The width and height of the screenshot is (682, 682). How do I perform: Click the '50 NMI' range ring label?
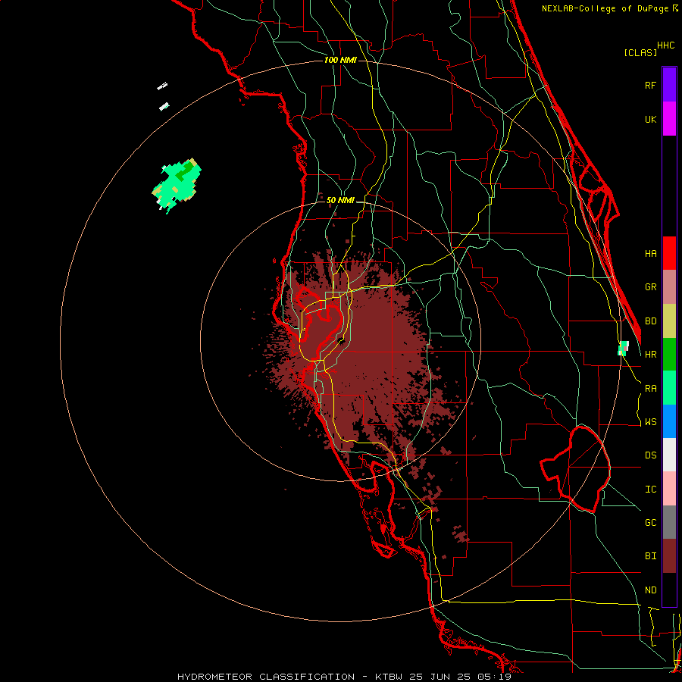(x=340, y=200)
